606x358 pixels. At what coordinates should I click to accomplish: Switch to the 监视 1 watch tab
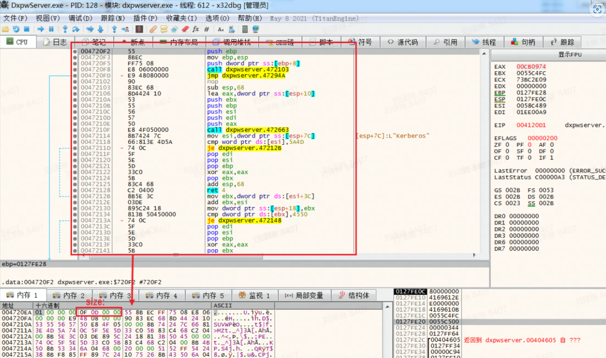pos(255,296)
